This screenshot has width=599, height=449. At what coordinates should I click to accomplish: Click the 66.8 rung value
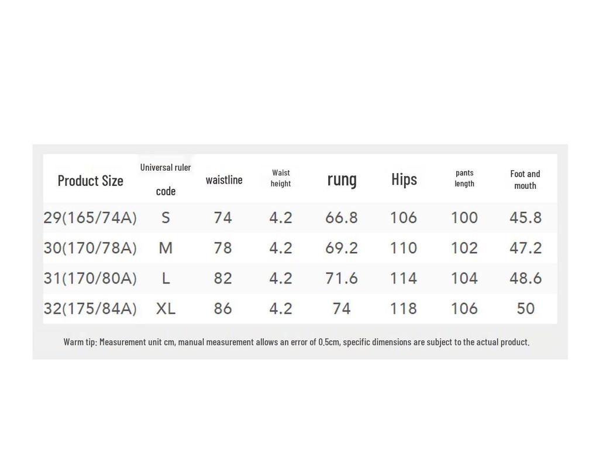(x=342, y=217)
